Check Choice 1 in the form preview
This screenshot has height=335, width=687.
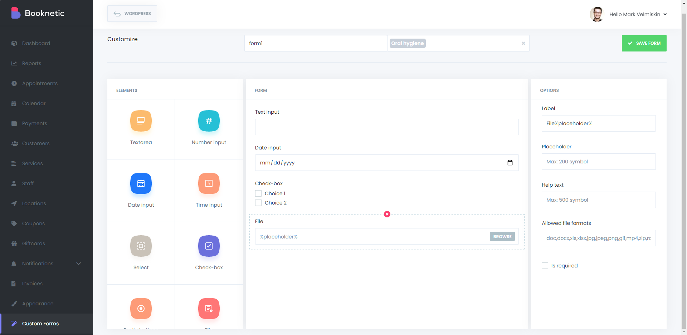pyautogui.click(x=258, y=193)
